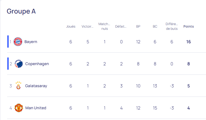Click the Points column header
Screen dimensions: 206x120
coord(189,26)
